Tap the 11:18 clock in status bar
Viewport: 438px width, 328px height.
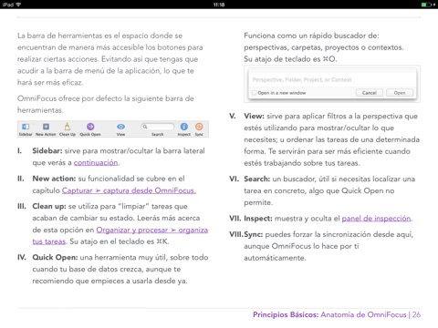point(219,5)
